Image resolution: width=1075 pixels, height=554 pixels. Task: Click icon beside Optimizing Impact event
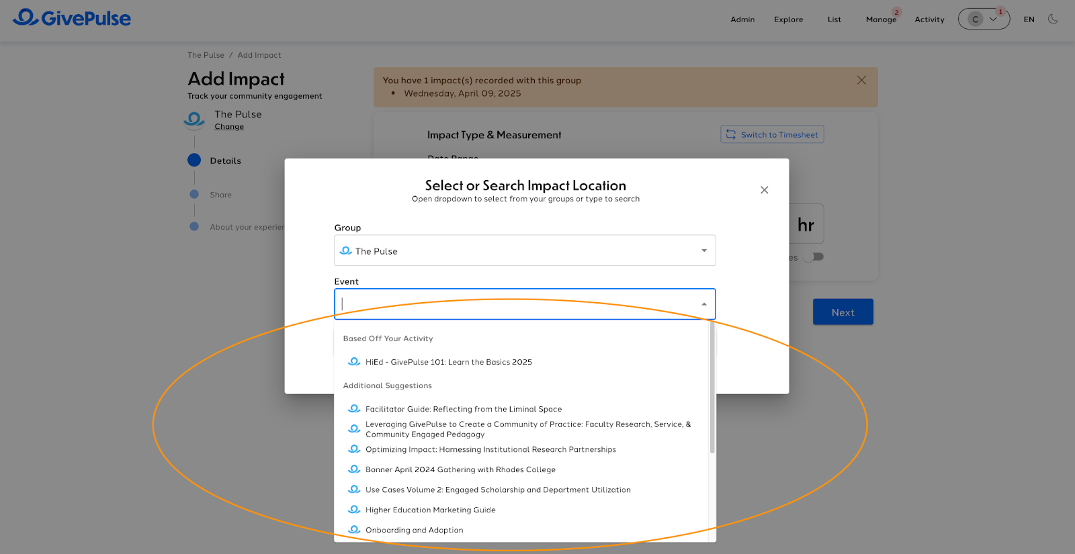point(354,449)
